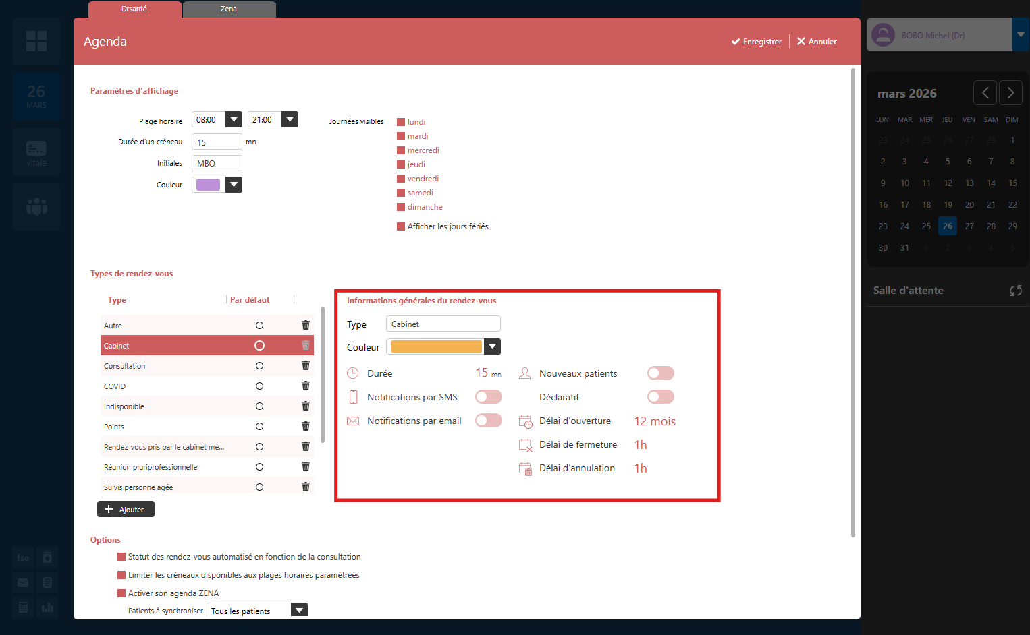
Task: Uncheck the samedi visible day checkbox
Action: tap(401, 193)
